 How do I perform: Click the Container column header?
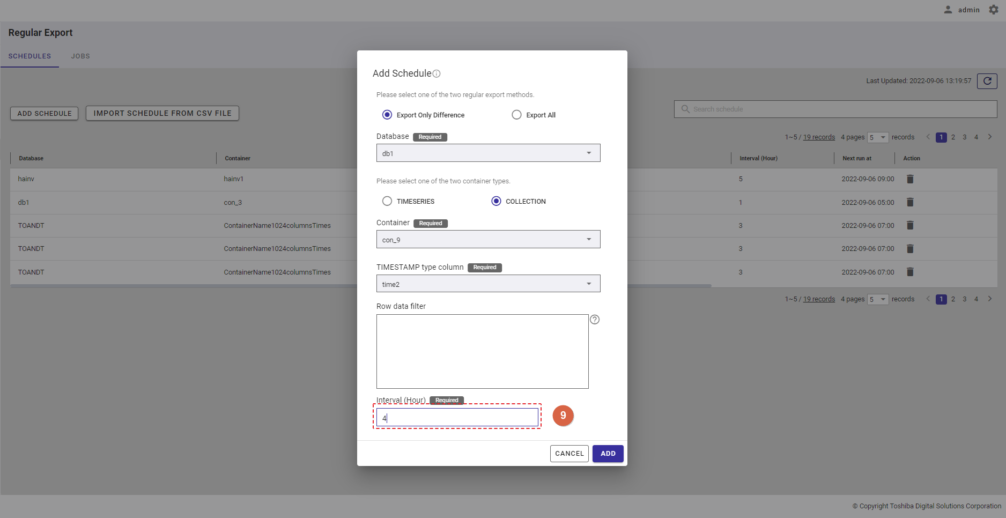(x=238, y=158)
